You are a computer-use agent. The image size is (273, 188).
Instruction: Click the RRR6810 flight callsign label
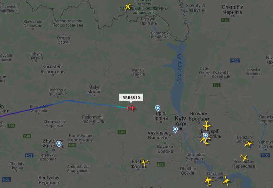coord(131,98)
